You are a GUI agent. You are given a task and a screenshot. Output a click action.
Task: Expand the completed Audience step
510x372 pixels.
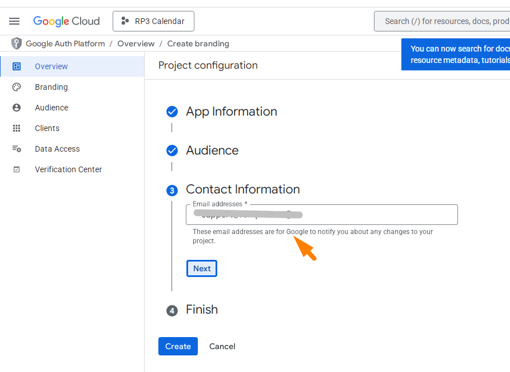pyautogui.click(x=212, y=151)
